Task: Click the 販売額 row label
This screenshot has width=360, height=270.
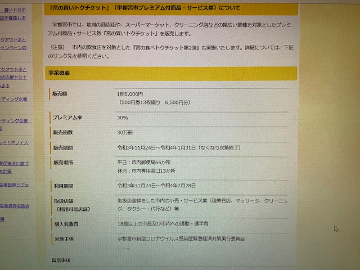Action: point(61,94)
